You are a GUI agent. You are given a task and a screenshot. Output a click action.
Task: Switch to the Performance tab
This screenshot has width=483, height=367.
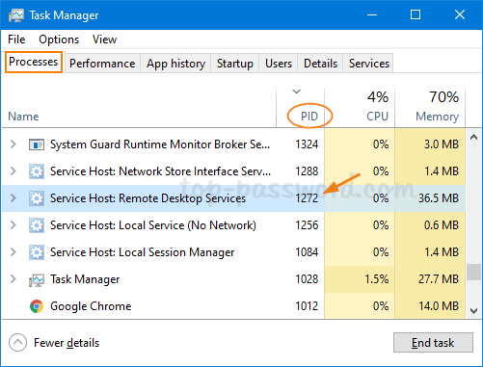point(102,64)
